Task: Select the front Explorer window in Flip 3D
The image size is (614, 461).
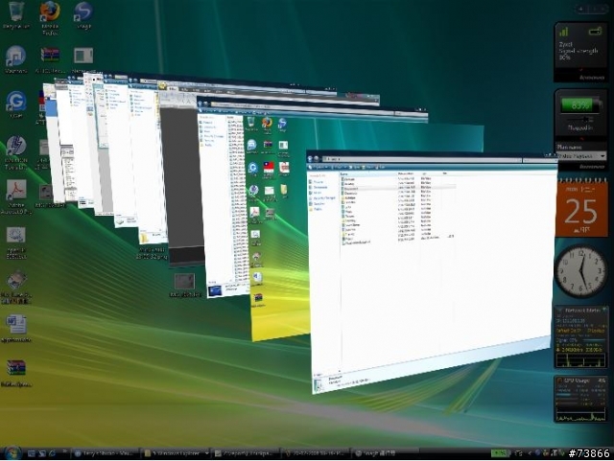Action: click(431, 270)
